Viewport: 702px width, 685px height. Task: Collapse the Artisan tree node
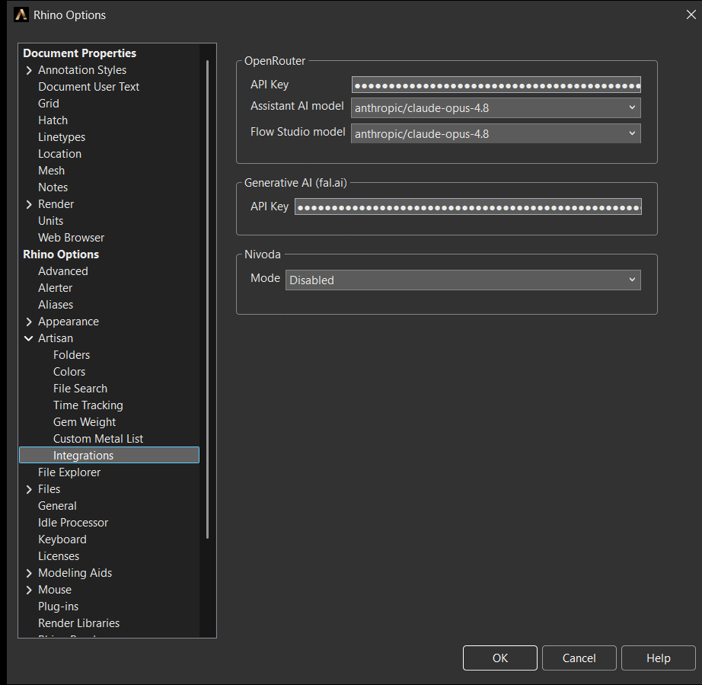pyautogui.click(x=29, y=338)
